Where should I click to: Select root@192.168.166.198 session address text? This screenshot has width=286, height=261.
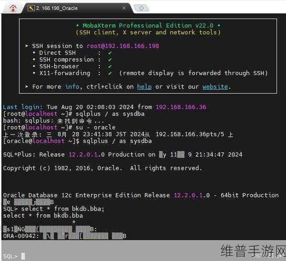(123, 46)
